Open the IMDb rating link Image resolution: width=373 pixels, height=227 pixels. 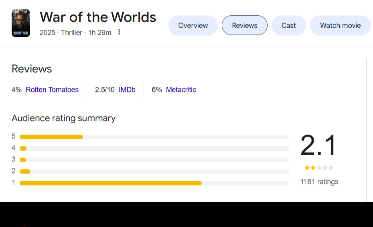(127, 90)
